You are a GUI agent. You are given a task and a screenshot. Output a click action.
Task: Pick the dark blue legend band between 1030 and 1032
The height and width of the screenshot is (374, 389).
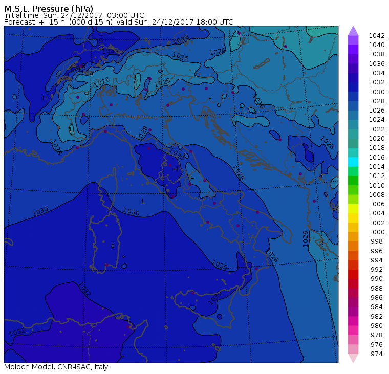pyautogui.click(x=353, y=87)
